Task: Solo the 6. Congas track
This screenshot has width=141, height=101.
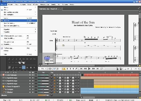Action: pos(30,89)
